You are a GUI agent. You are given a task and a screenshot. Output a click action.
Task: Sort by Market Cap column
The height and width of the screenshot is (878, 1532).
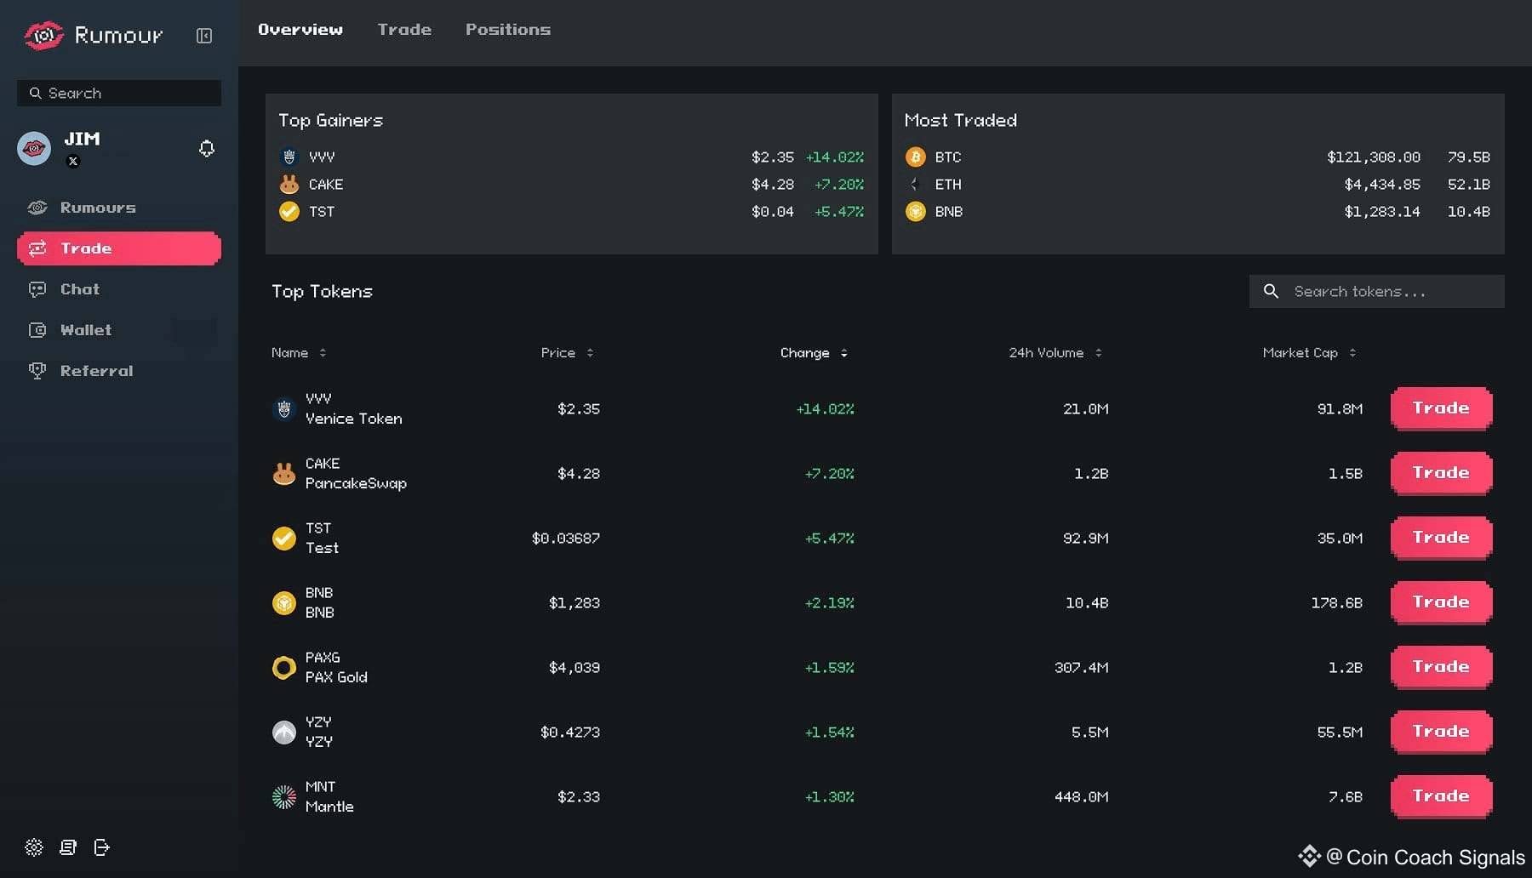click(1310, 353)
